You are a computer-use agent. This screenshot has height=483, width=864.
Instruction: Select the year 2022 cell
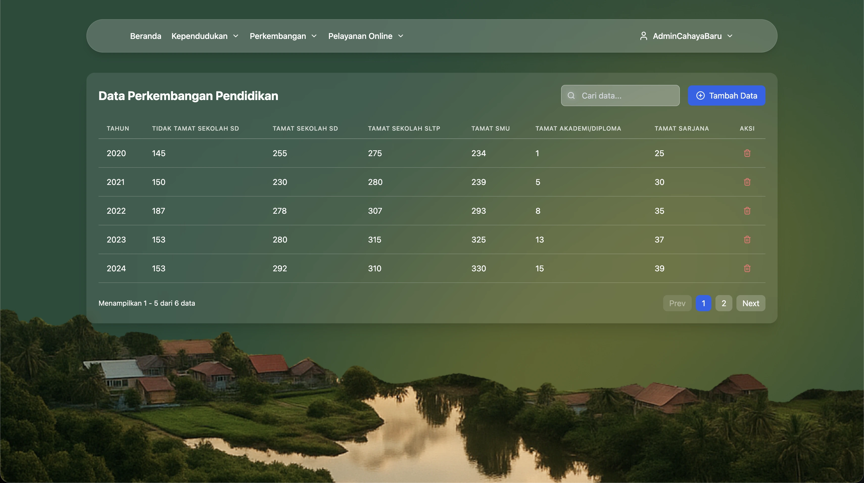pos(116,211)
